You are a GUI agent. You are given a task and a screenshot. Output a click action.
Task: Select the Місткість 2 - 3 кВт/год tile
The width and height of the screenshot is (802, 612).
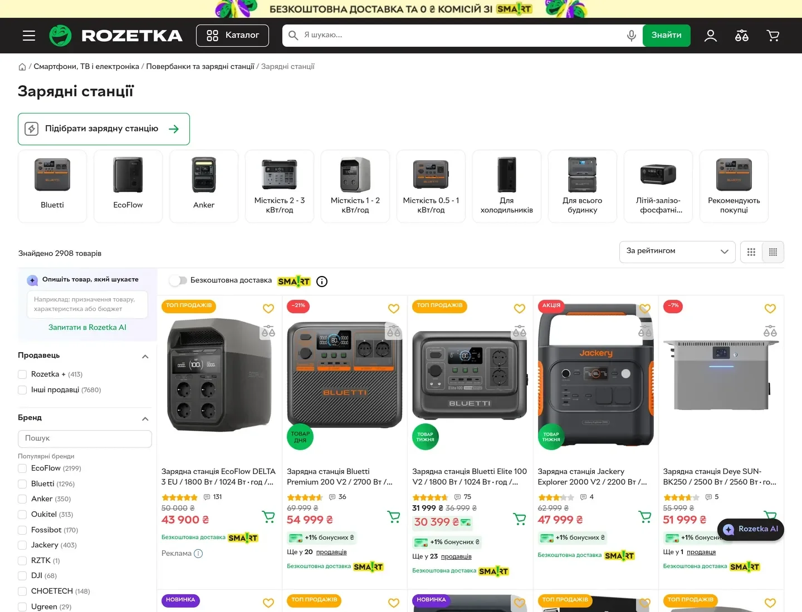click(280, 186)
